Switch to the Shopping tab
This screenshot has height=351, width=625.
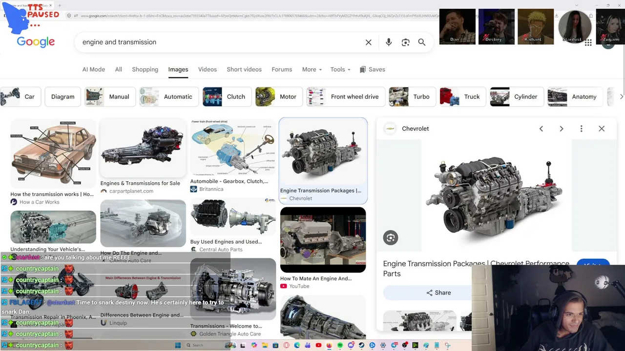(x=145, y=70)
